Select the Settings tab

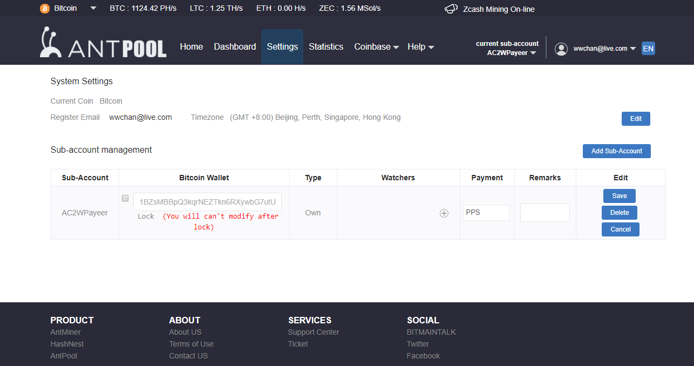click(282, 47)
